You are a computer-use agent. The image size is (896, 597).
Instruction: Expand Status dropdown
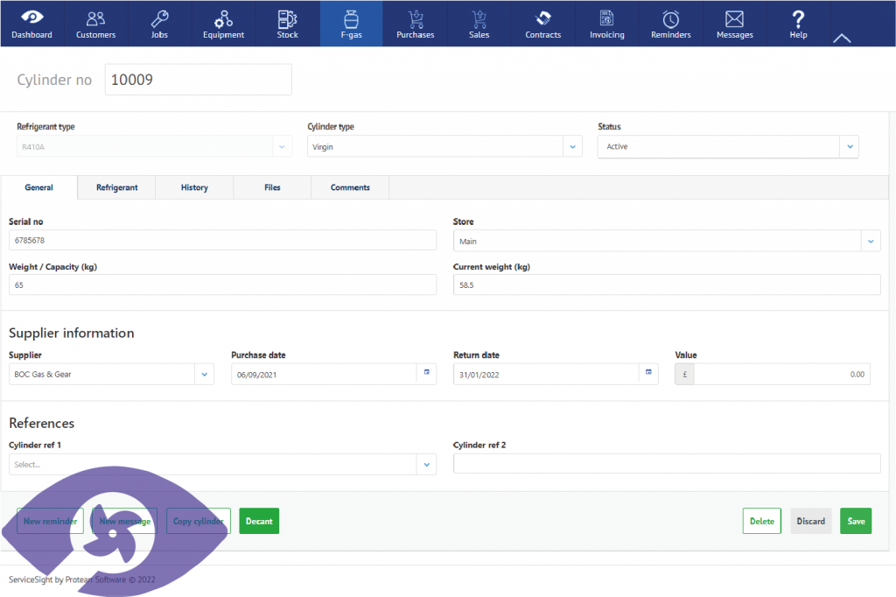850,147
